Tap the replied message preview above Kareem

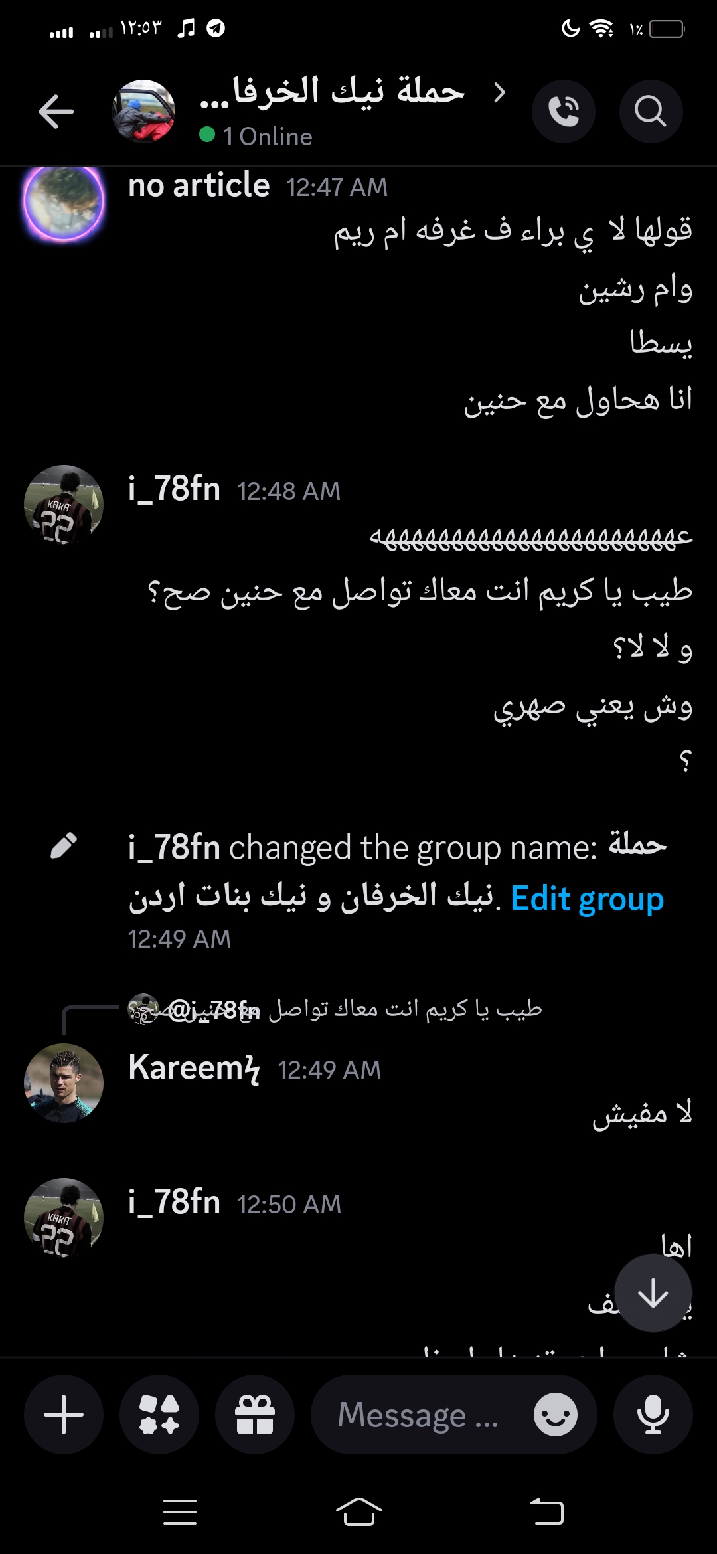click(335, 1009)
